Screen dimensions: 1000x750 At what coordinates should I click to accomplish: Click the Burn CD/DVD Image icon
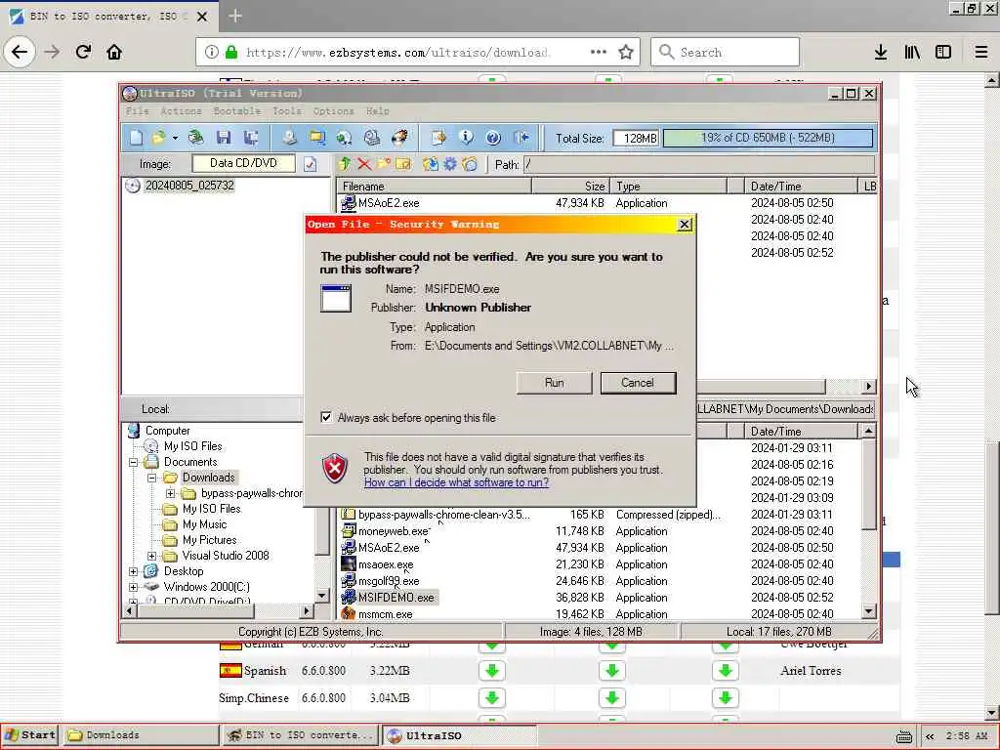[x=399, y=137]
